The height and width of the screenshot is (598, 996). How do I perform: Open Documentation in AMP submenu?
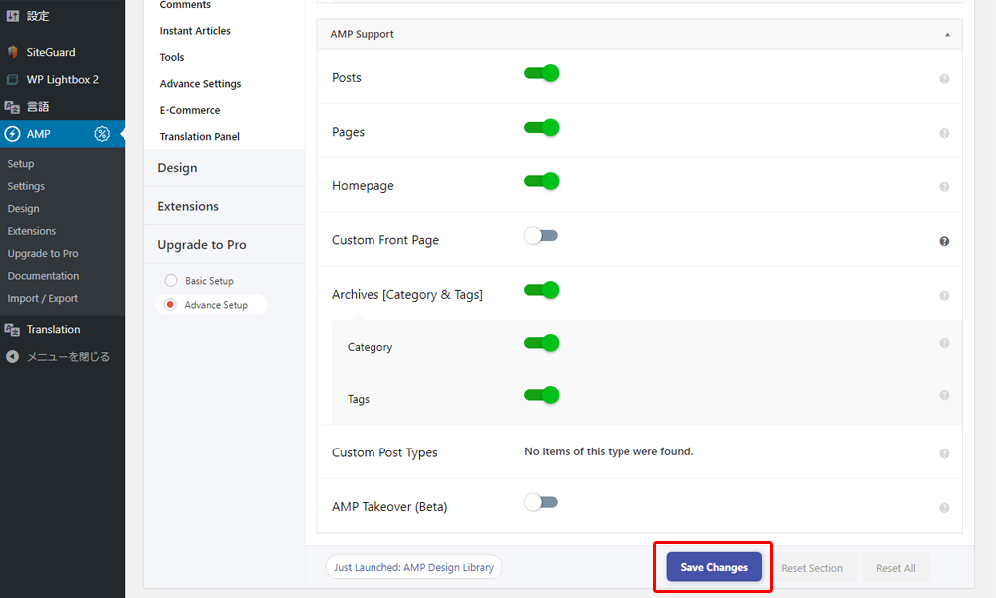(x=43, y=276)
